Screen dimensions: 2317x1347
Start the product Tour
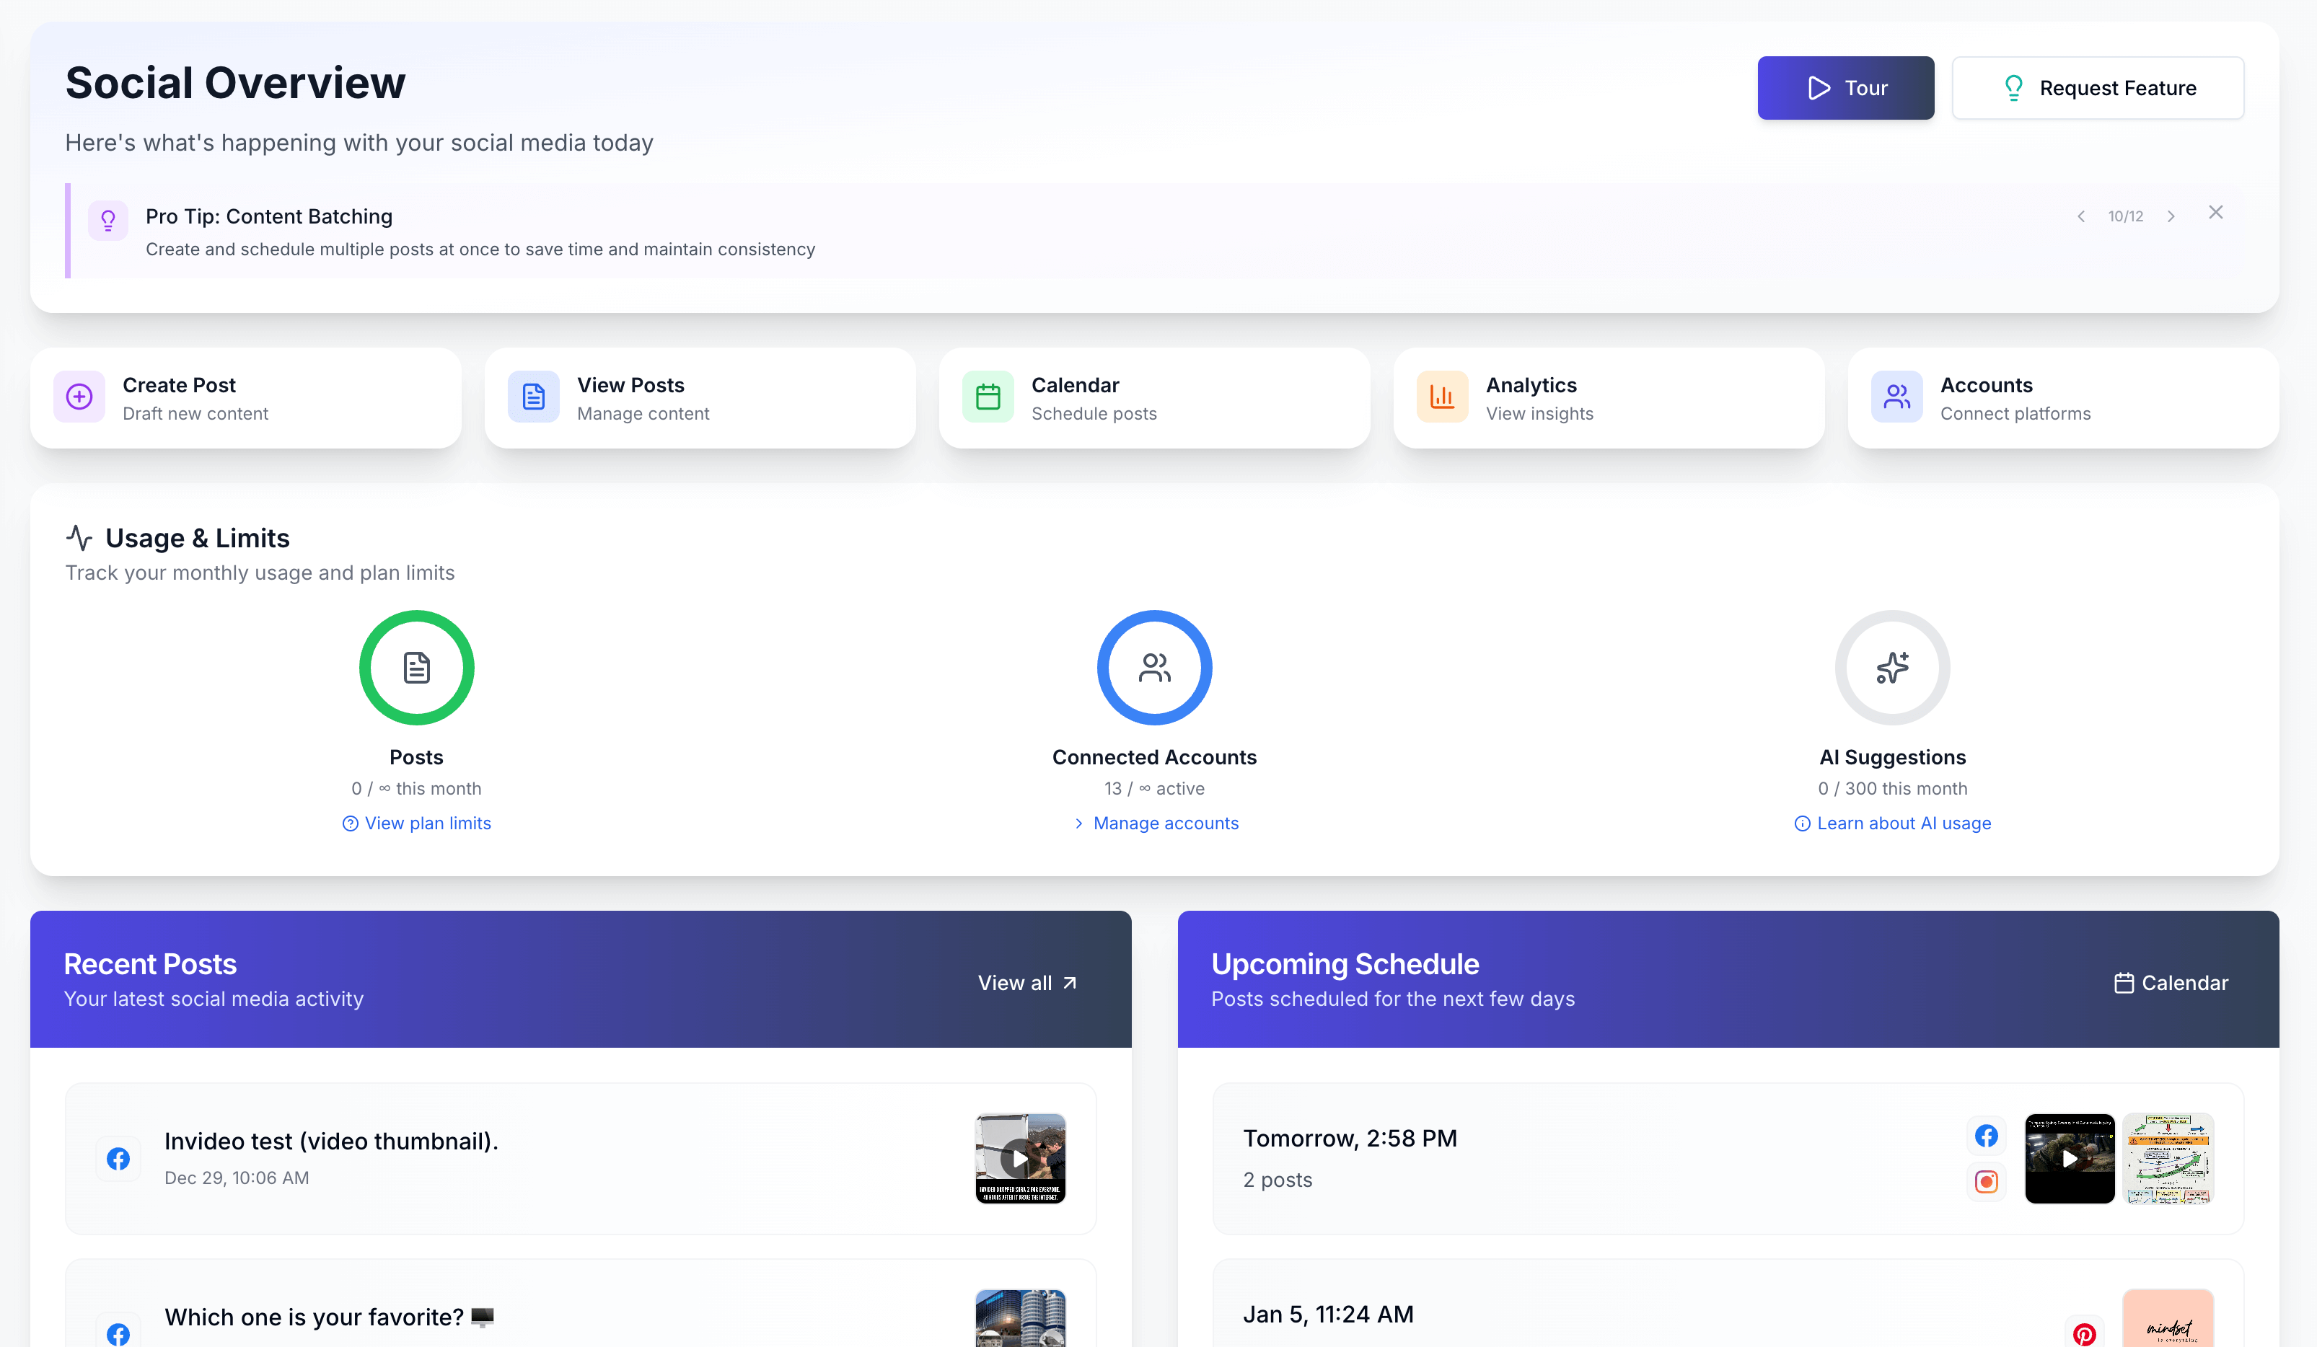(x=1845, y=88)
